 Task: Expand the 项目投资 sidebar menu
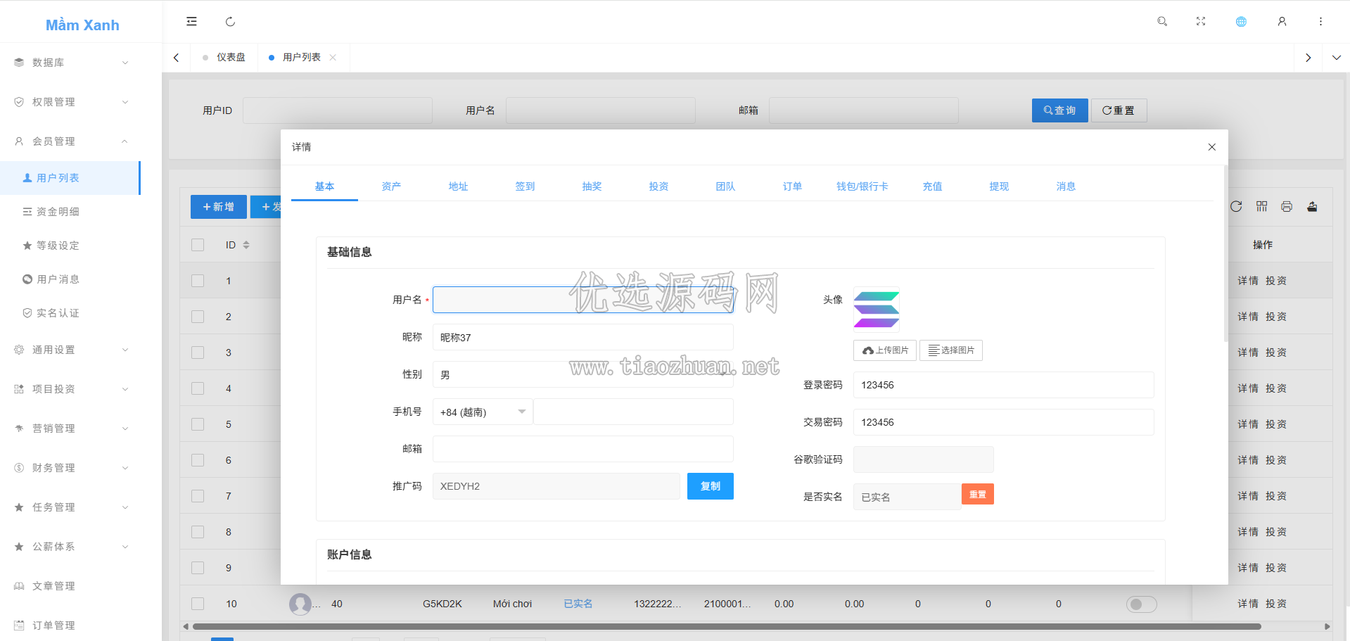click(70, 389)
